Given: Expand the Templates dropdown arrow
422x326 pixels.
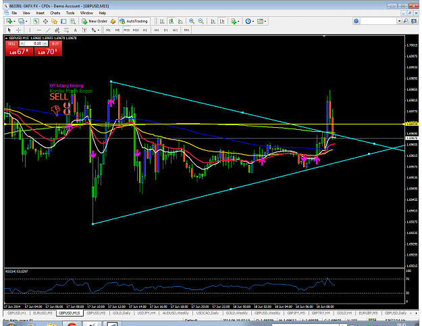Looking at the screenshot, I should (265, 21).
